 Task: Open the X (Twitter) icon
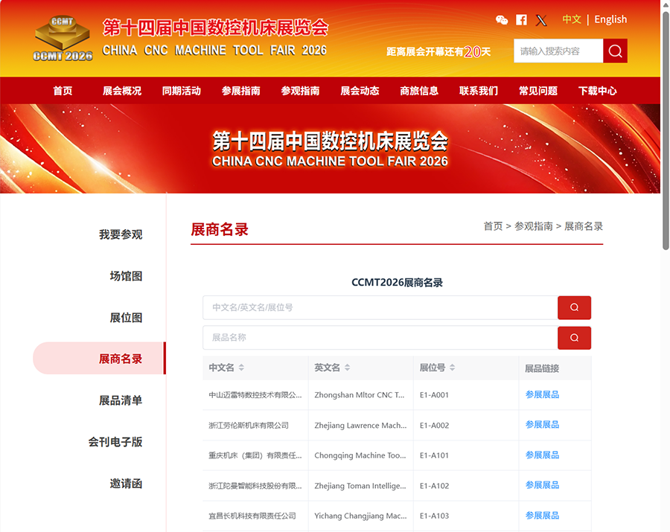pyautogui.click(x=541, y=20)
